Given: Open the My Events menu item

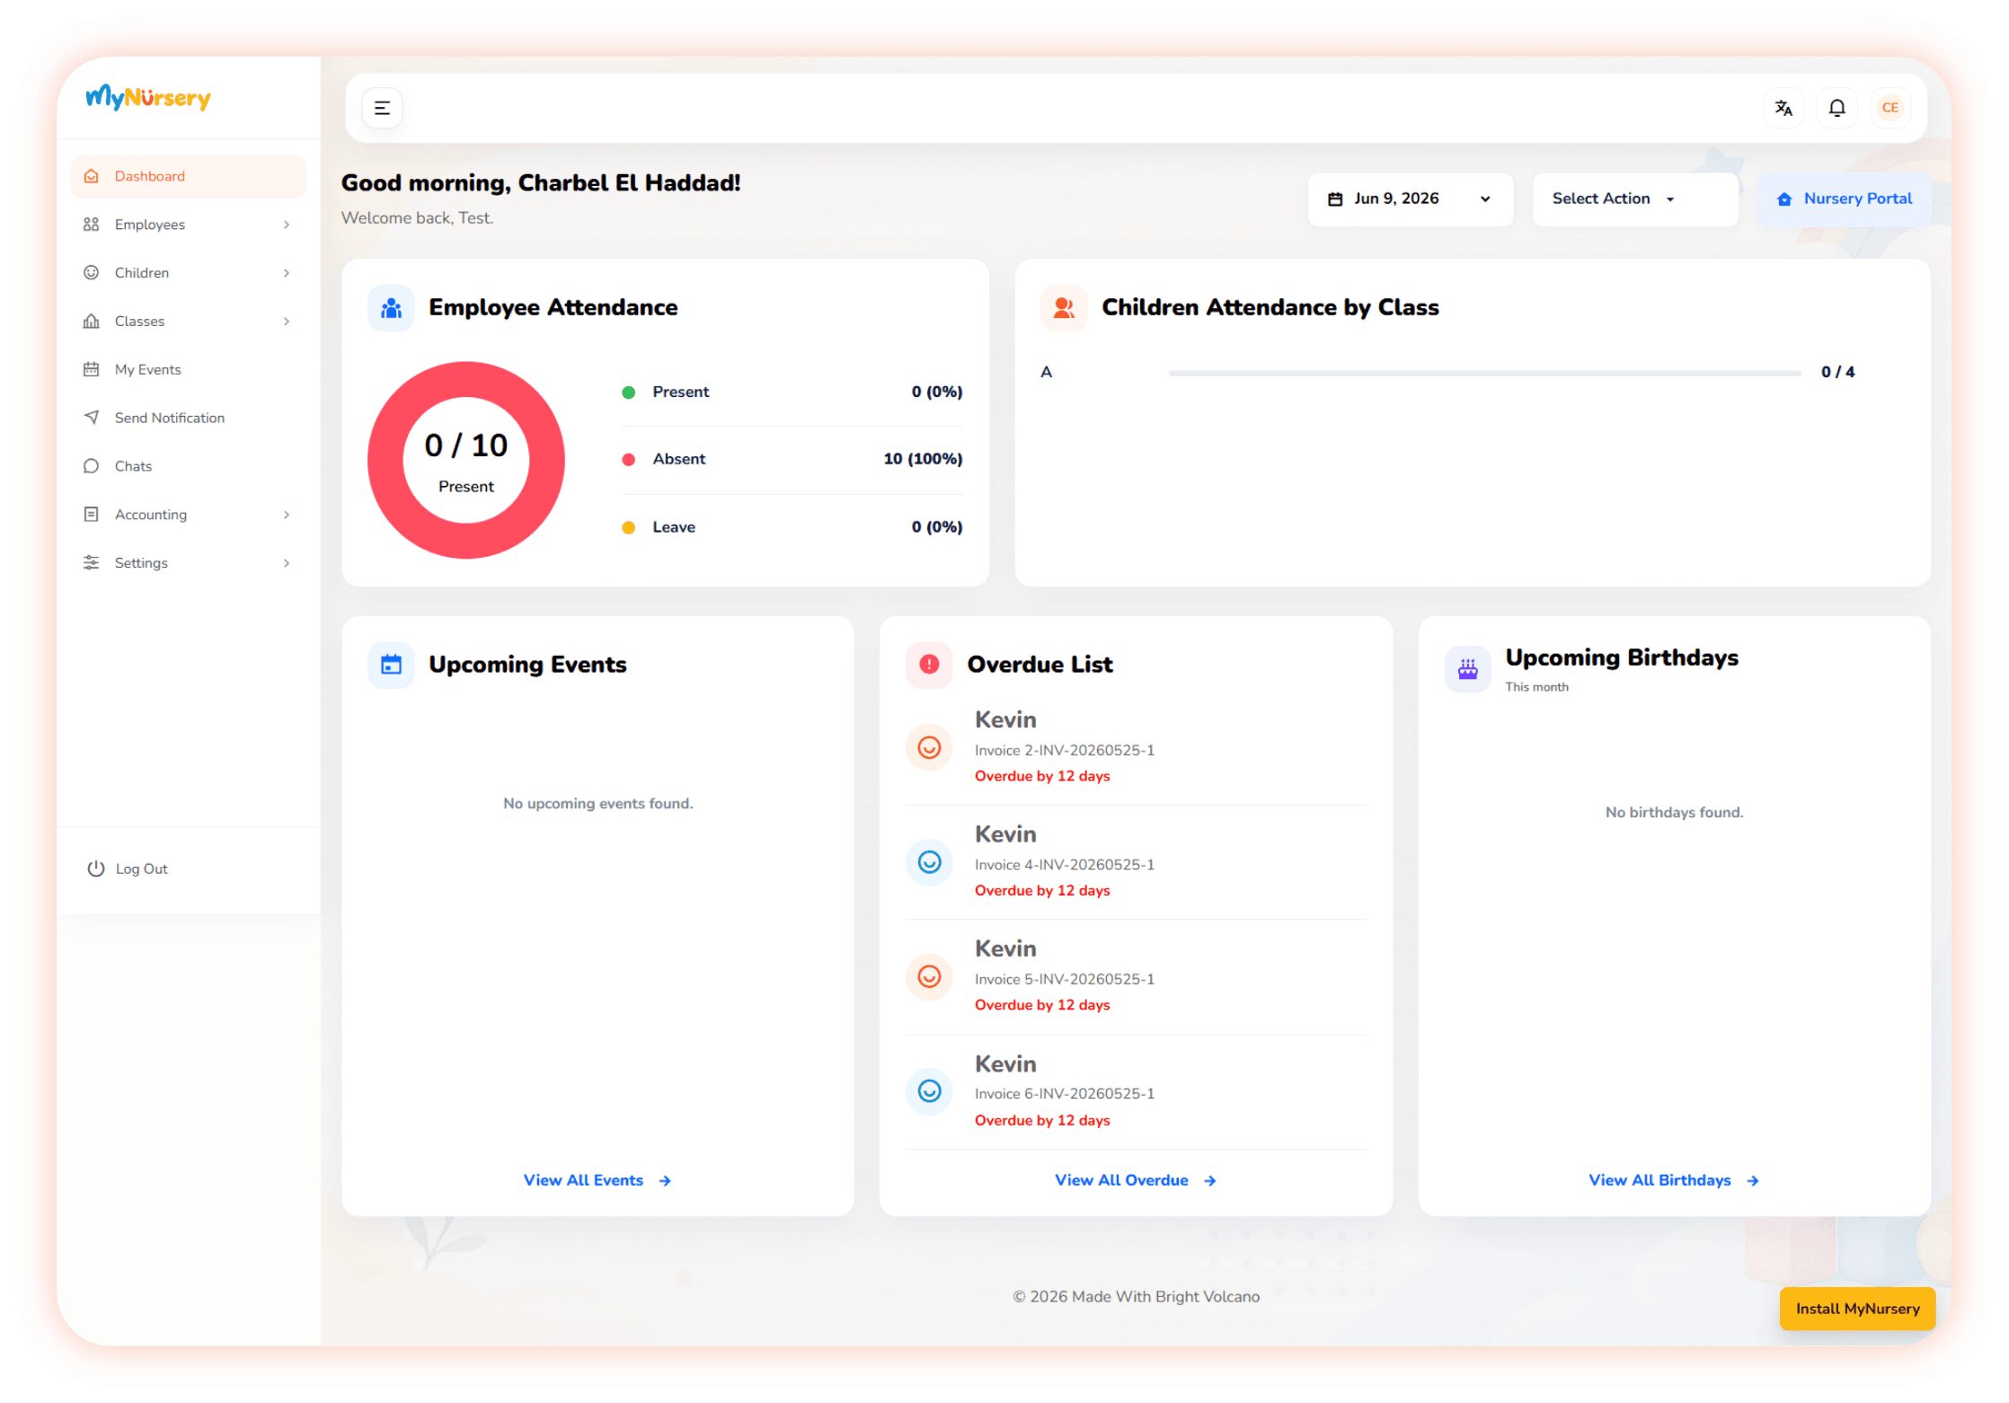Looking at the screenshot, I should pos(188,369).
